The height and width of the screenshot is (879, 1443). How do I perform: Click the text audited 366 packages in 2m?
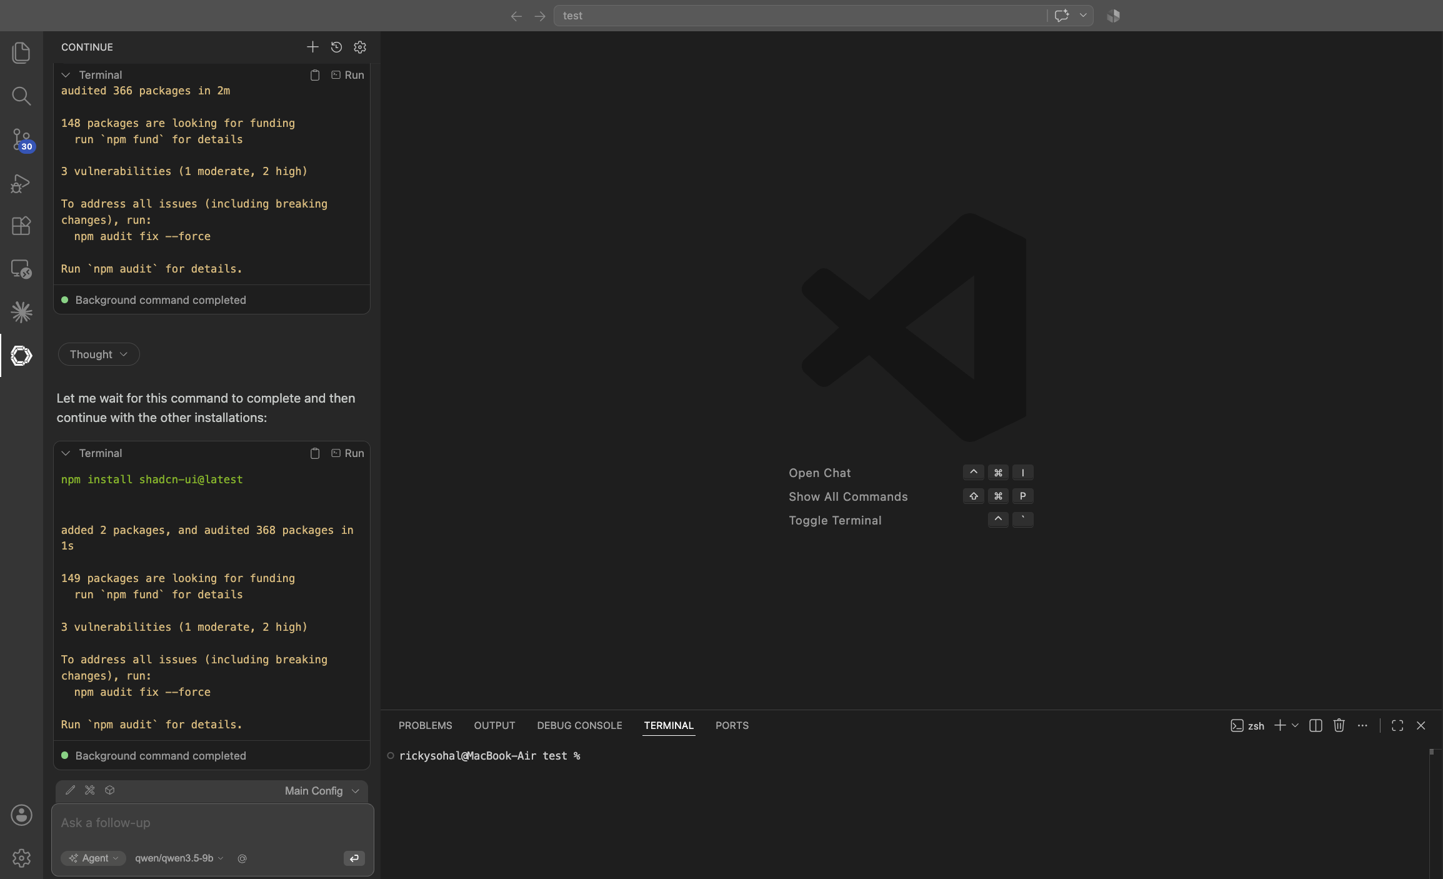[x=146, y=91]
